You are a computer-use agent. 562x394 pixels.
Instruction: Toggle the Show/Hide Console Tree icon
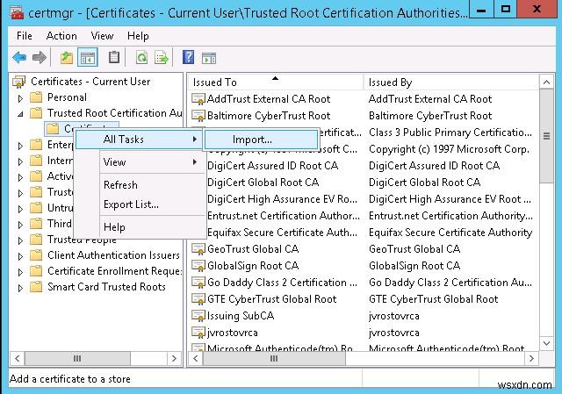tap(88, 57)
